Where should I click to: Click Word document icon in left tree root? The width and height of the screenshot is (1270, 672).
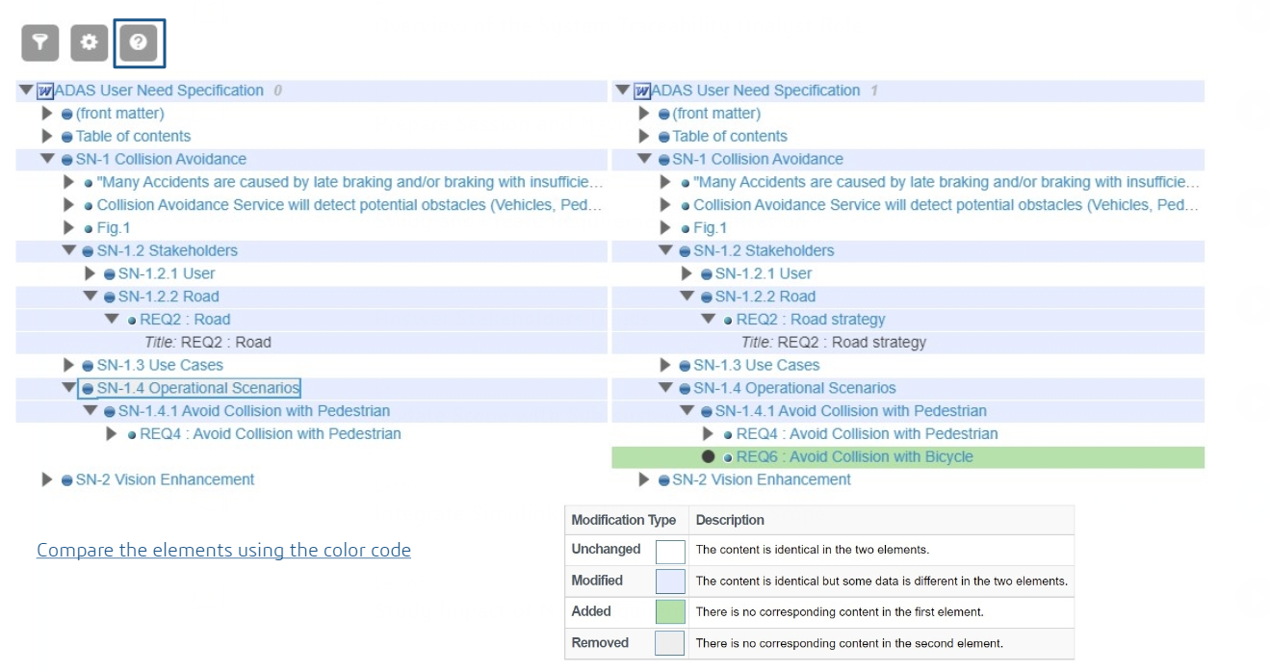click(x=44, y=91)
